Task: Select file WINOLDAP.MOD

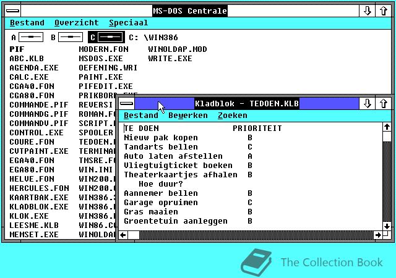Action: [x=178, y=49]
